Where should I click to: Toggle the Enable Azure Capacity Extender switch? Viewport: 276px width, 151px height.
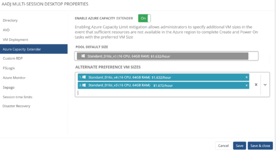point(144,18)
